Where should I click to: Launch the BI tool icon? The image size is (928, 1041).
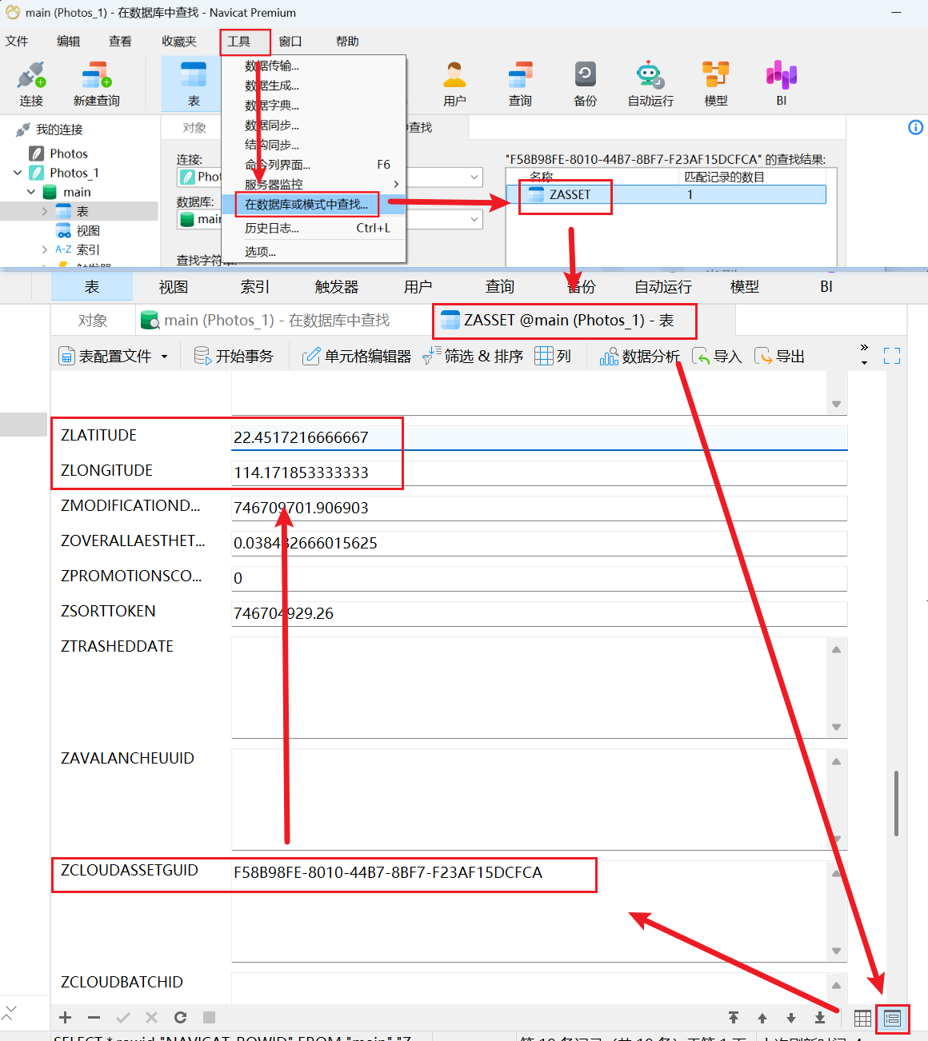coord(781,82)
